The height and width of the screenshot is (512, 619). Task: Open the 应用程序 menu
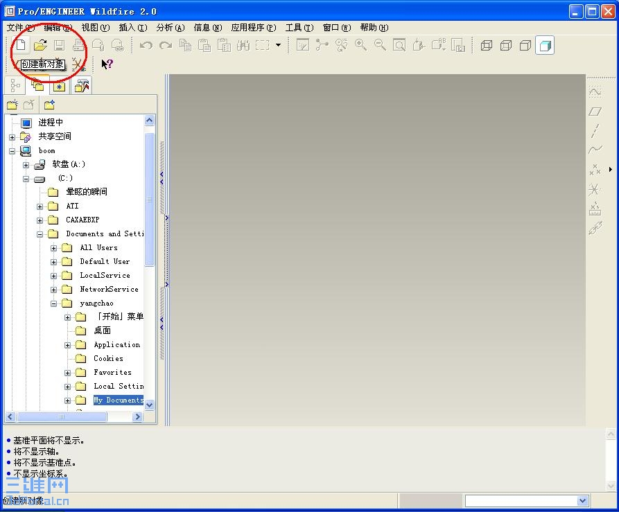(254, 28)
